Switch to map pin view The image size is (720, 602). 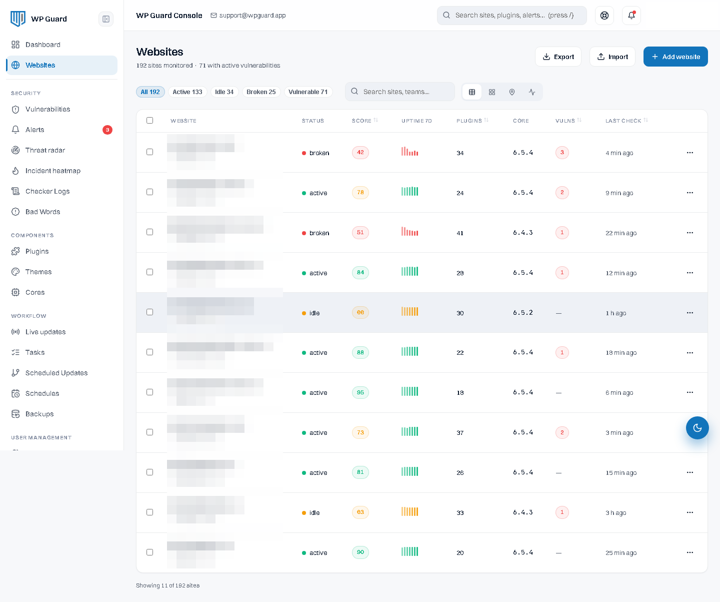[x=512, y=92]
